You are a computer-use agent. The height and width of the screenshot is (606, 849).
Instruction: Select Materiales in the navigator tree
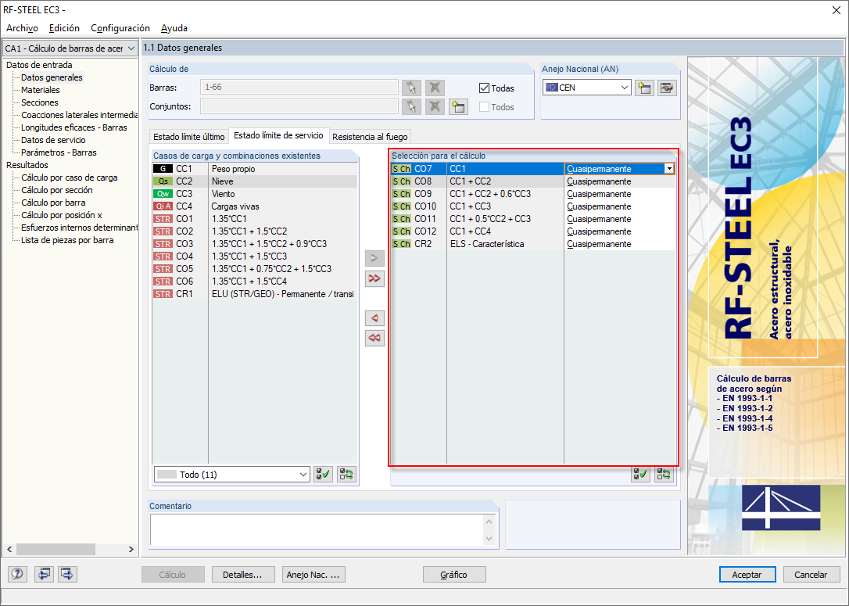point(41,90)
